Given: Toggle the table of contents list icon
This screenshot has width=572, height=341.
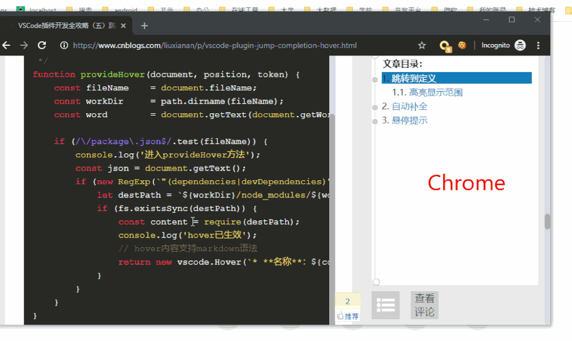Looking at the screenshot, I should pos(385,306).
